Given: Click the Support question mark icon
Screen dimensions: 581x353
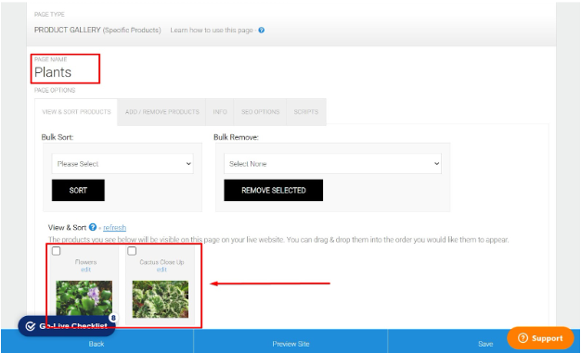Looking at the screenshot, I should click(x=523, y=338).
